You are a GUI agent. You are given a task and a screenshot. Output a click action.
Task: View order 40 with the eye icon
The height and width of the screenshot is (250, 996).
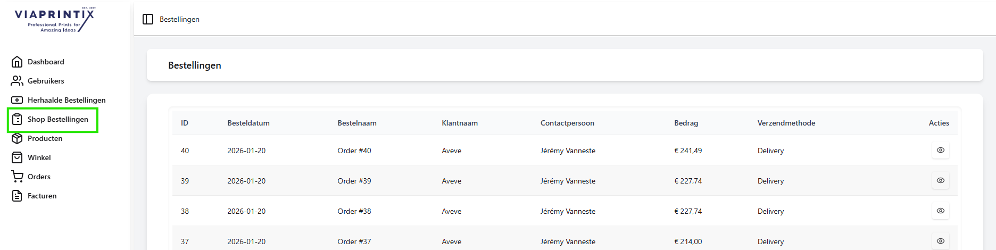pos(940,151)
